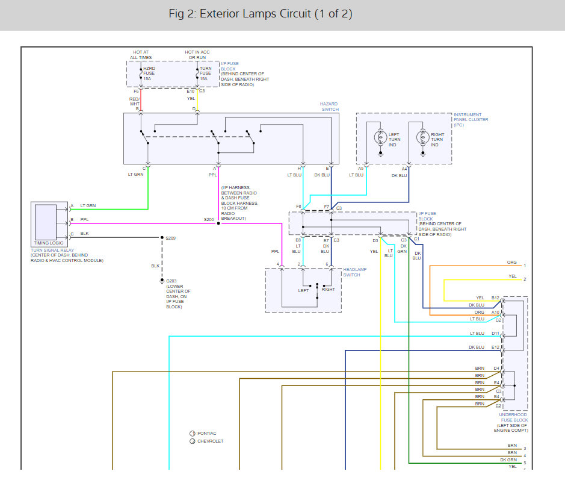Click LEFT inside the headlamp switch
This screenshot has height=486, width=565.
click(x=303, y=291)
